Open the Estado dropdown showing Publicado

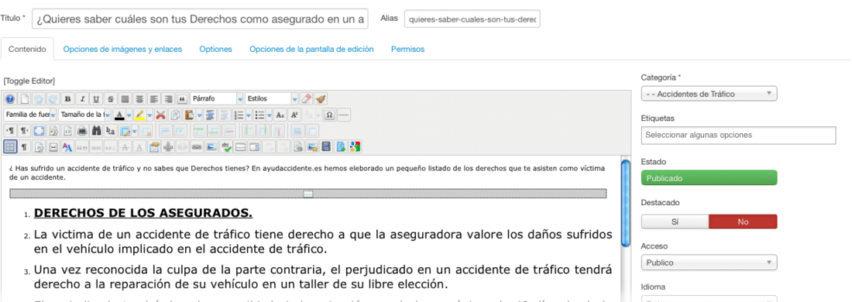pyautogui.click(x=709, y=178)
